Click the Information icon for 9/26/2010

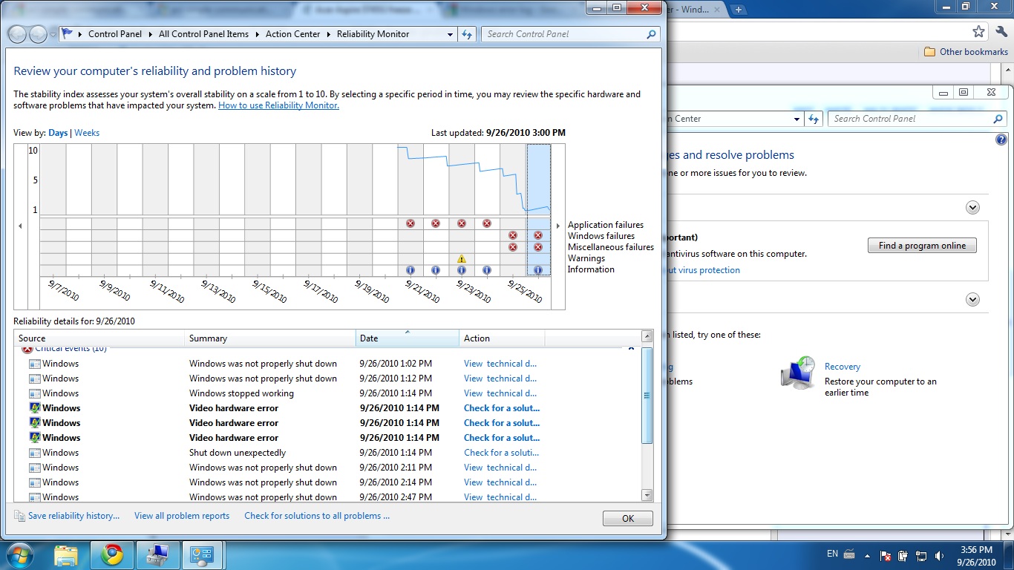pos(538,270)
